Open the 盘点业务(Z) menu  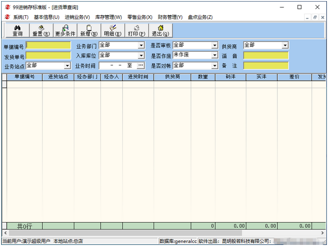pos(200,17)
